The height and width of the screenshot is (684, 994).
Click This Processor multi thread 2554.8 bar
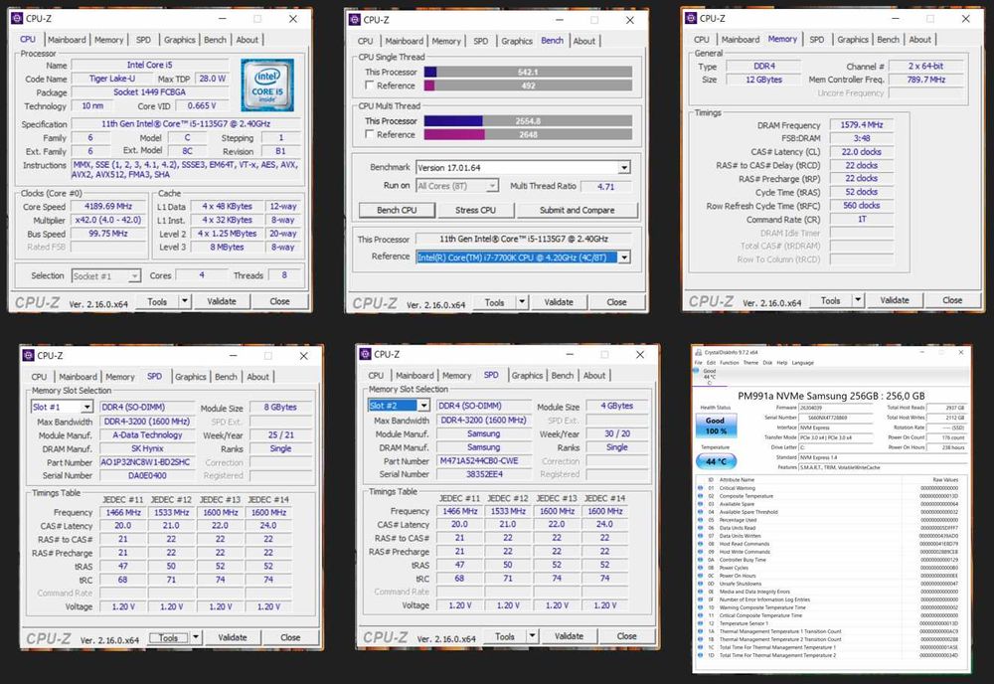pos(528,121)
